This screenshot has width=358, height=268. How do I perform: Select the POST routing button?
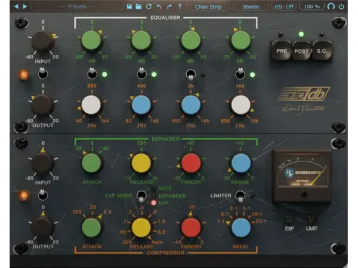tap(301, 51)
